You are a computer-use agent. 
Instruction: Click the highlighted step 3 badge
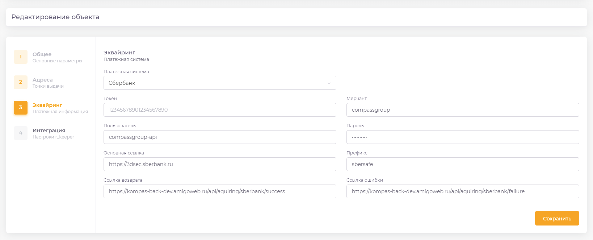(x=21, y=108)
